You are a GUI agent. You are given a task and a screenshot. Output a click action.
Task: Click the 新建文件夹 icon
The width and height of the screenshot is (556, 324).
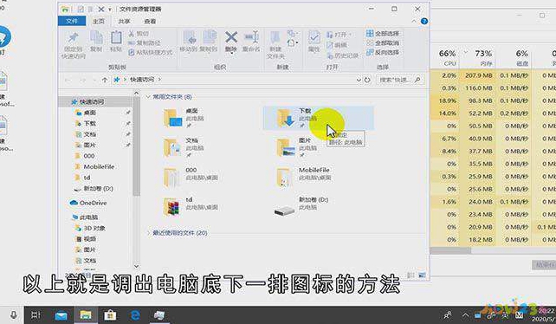(x=275, y=37)
